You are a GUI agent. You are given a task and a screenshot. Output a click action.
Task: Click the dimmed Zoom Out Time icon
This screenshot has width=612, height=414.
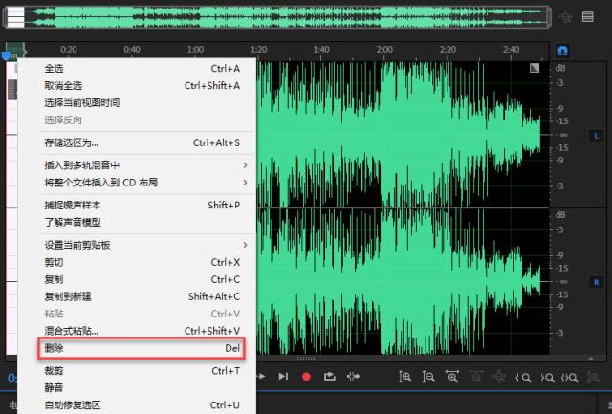click(476, 377)
